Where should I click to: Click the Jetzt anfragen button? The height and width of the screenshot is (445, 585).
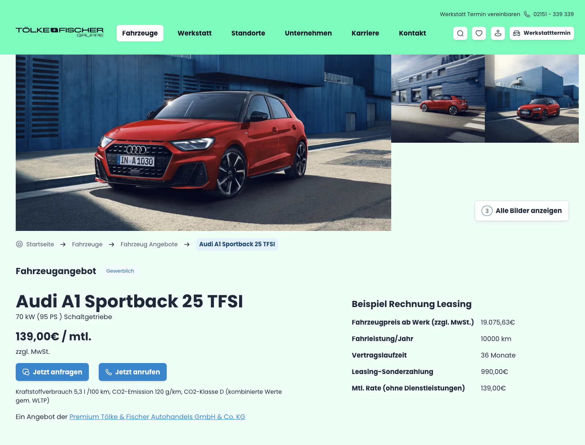click(52, 372)
